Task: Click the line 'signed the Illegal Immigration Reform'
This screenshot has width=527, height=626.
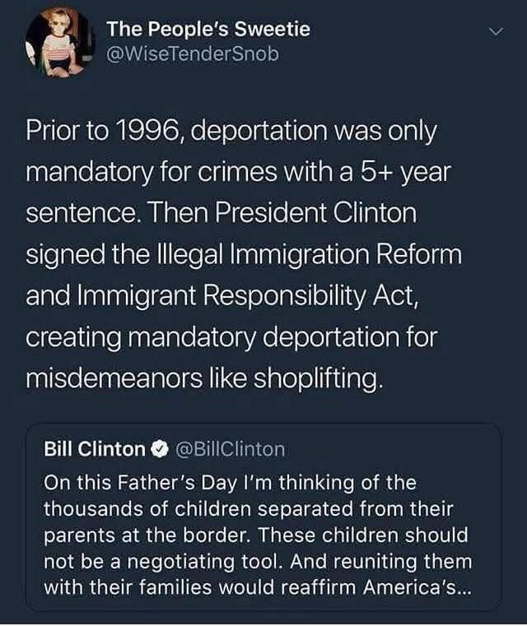Action: 245,254
